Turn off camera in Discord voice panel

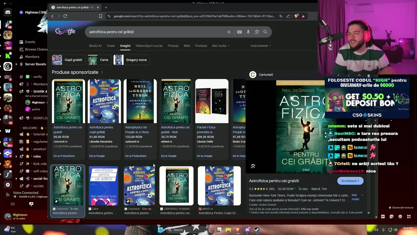coord(13,204)
